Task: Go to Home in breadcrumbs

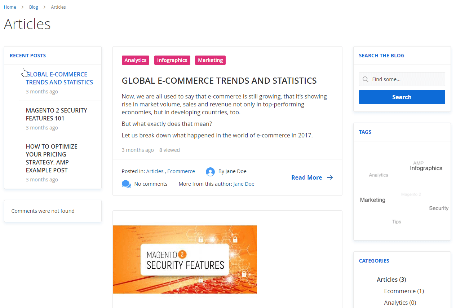Action: (x=10, y=7)
